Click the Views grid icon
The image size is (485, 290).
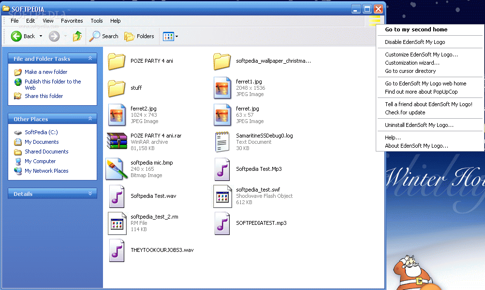168,36
